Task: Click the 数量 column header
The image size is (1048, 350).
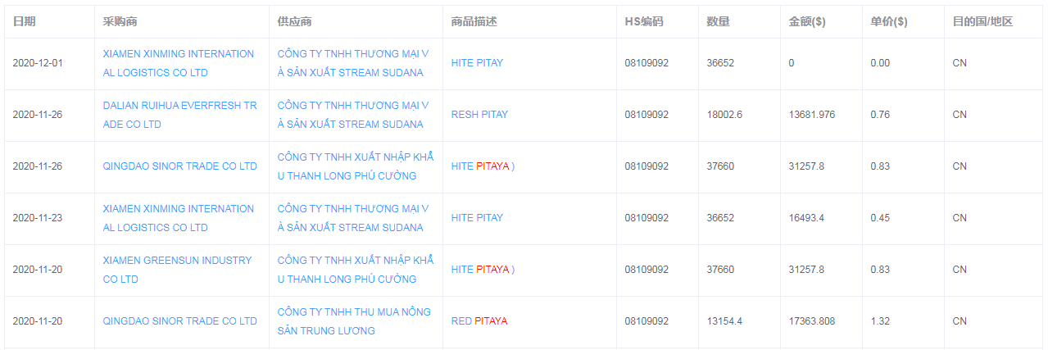Action: (x=718, y=21)
